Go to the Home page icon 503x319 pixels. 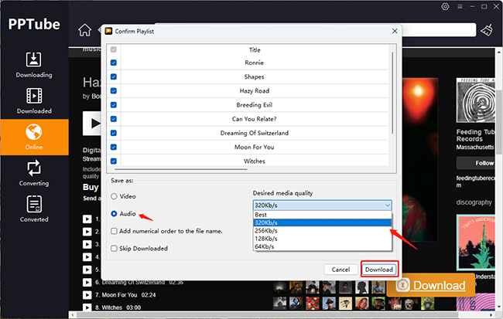coord(84,30)
